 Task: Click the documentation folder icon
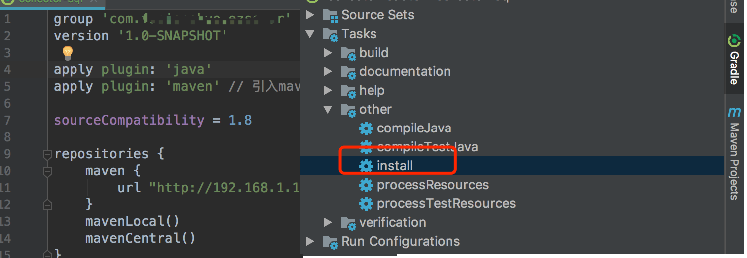348,72
